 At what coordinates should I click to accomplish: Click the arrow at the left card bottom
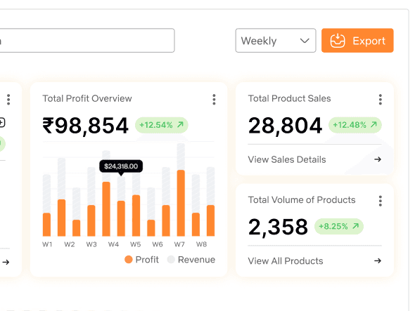tap(6, 262)
